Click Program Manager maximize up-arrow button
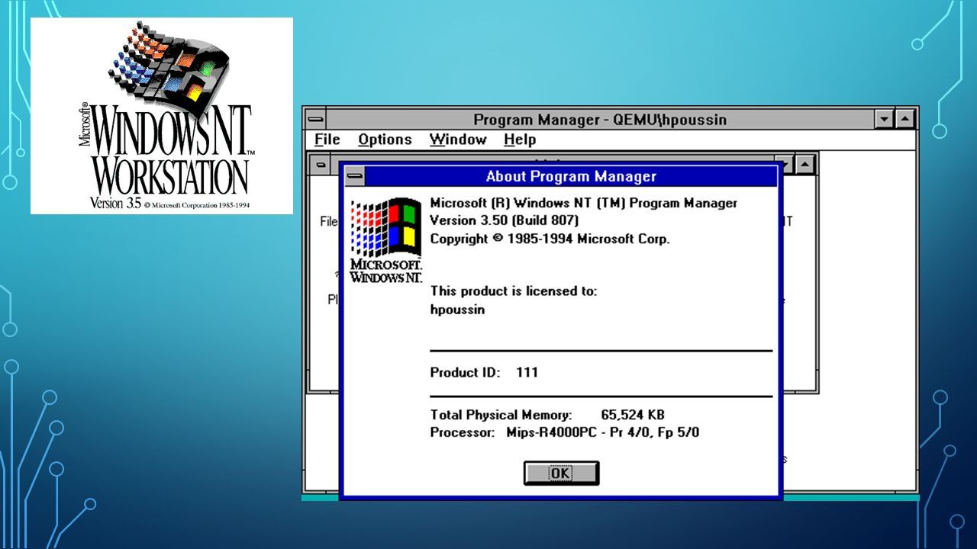This screenshot has height=549, width=977. pos(904,120)
